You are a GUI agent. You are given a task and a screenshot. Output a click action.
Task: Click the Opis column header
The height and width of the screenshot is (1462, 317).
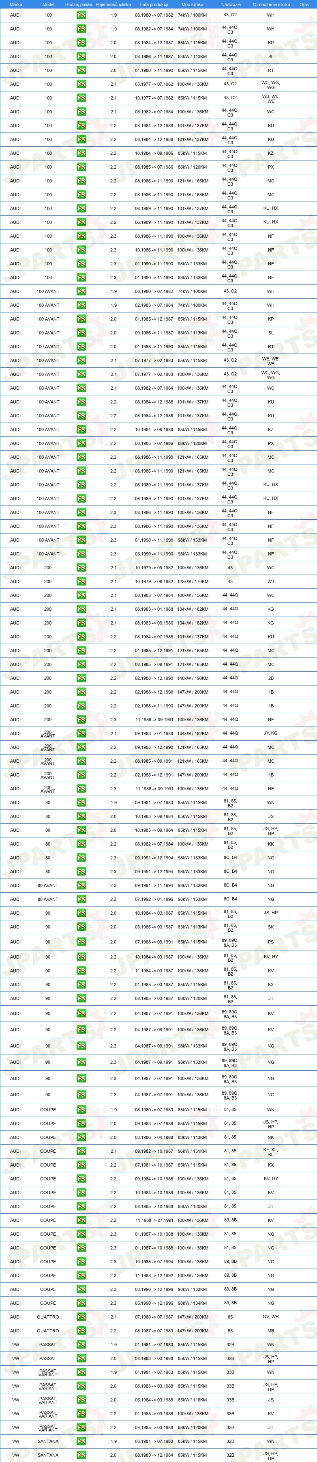point(304,4)
